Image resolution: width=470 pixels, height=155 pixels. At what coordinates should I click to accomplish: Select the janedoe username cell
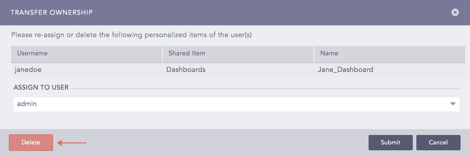[28, 70]
